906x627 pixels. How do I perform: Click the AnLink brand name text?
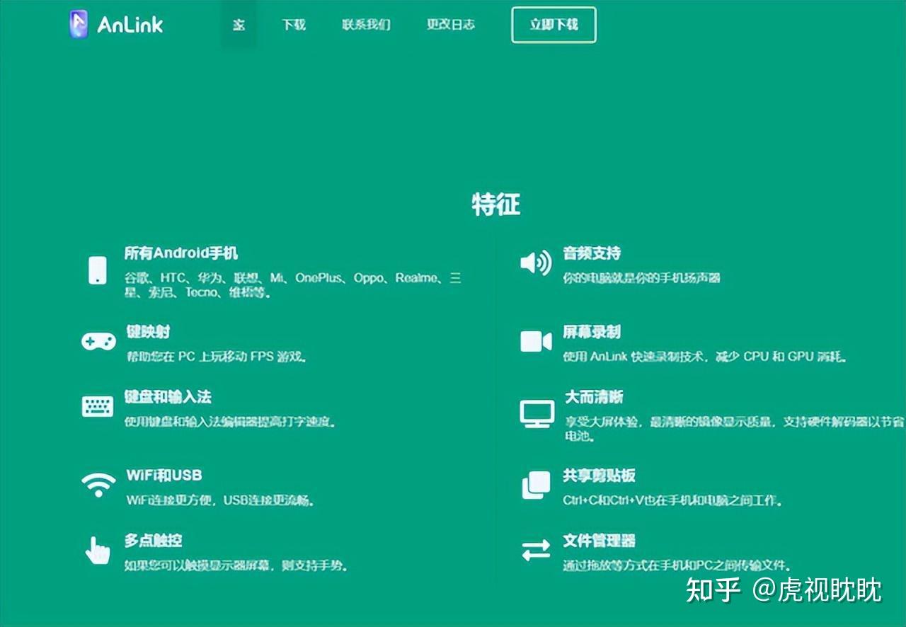tap(130, 25)
